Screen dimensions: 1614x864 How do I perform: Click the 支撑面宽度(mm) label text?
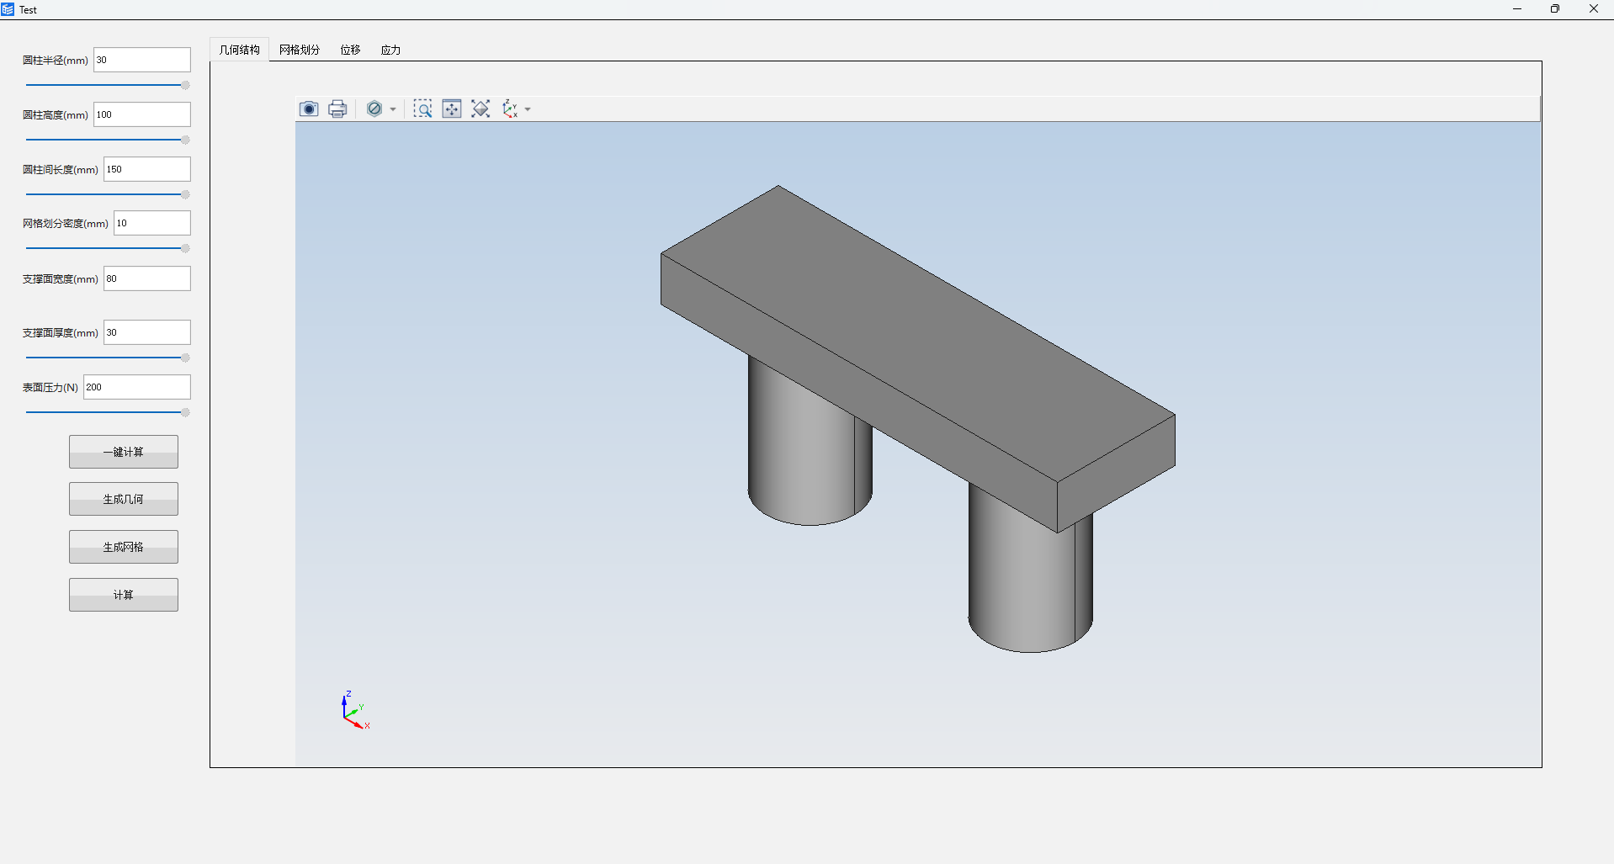coord(61,279)
